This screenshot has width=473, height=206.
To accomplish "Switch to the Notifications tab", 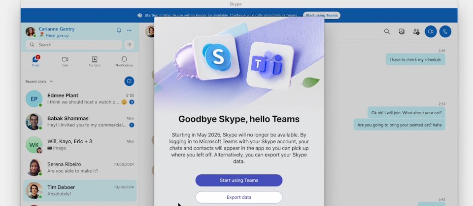I will (x=124, y=61).
